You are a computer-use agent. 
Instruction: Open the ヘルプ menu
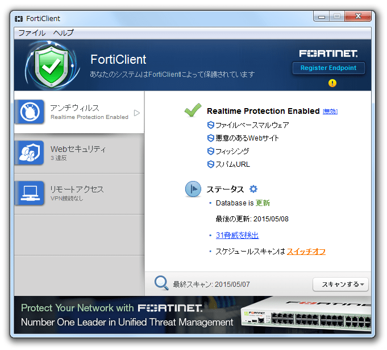pyautogui.click(x=63, y=33)
